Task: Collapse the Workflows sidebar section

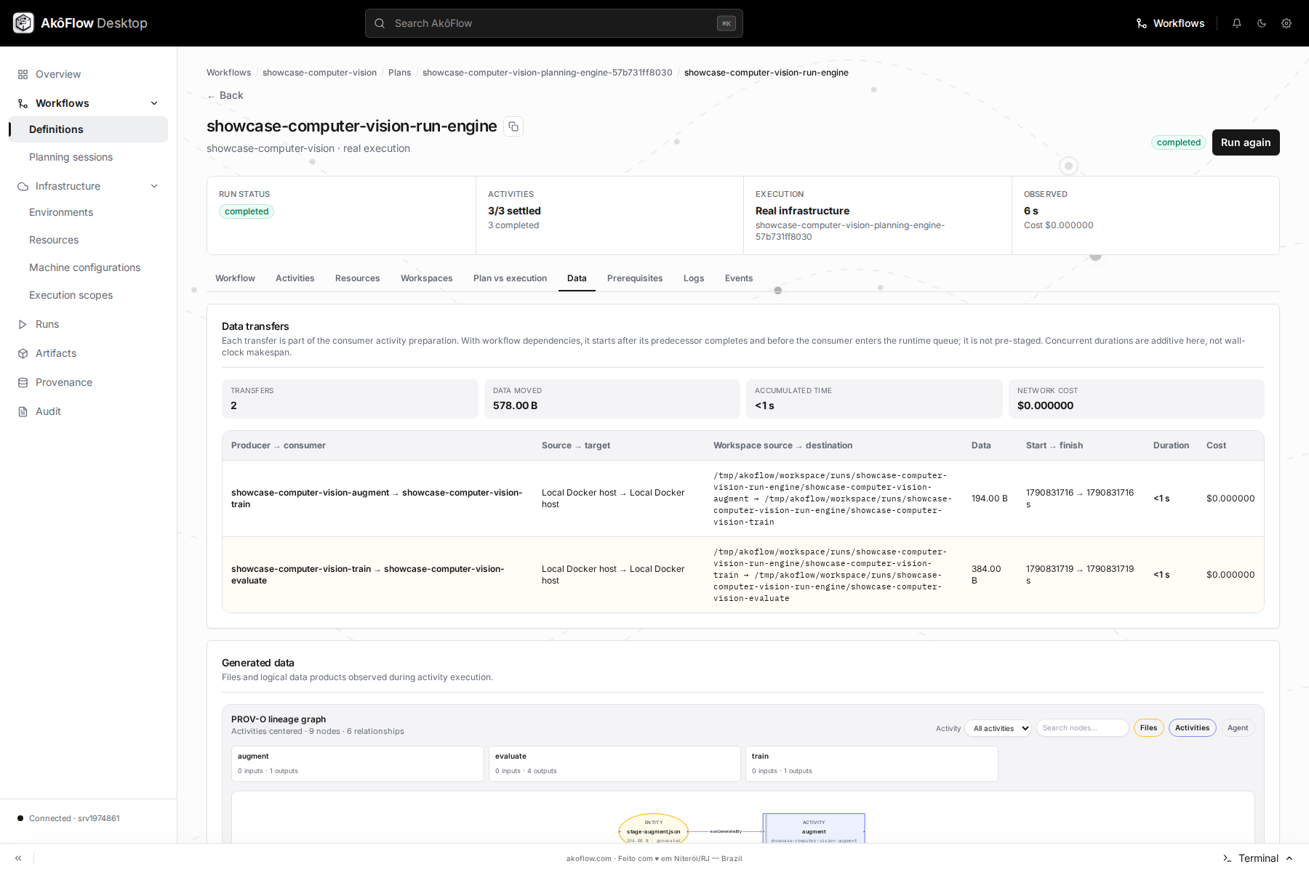Action: pyautogui.click(x=154, y=103)
